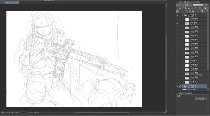Show レイヤー 6 using its visibility box
The image size is (210, 116).
click(177, 82)
